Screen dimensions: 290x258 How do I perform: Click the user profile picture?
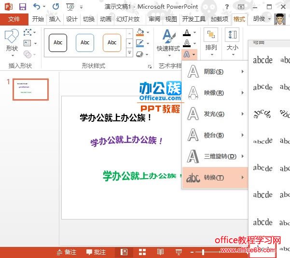(x=280, y=19)
